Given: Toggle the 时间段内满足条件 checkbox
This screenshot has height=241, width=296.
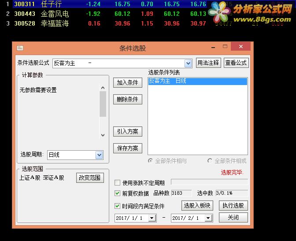Looking at the screenshot, I should 117,206.
